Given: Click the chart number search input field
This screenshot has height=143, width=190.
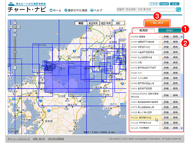Looking at the screenshot, I should coord(146,10).
